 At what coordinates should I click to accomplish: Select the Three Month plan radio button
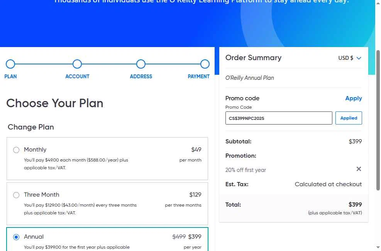tap(16, 195)
